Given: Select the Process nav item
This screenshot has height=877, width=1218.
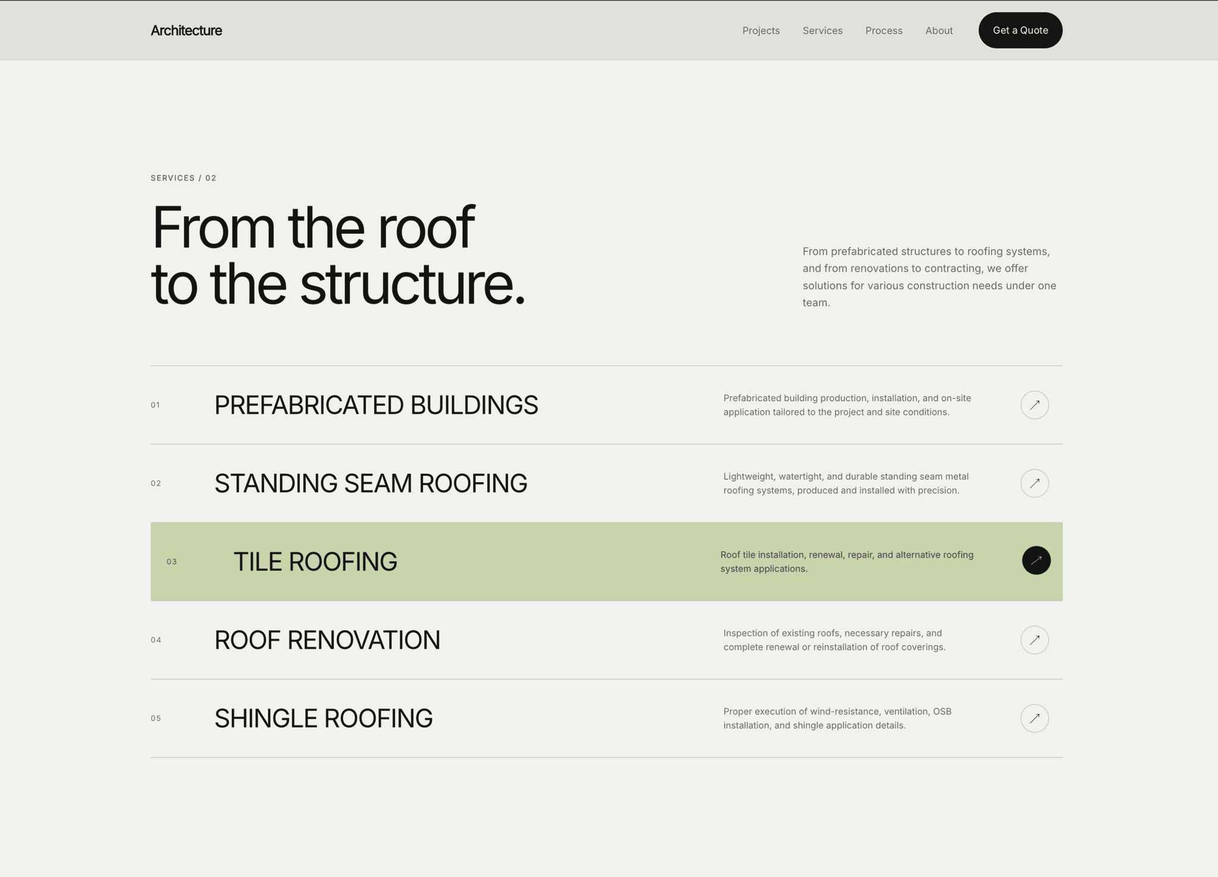Looking at the screenshot, I should point(884,30).
